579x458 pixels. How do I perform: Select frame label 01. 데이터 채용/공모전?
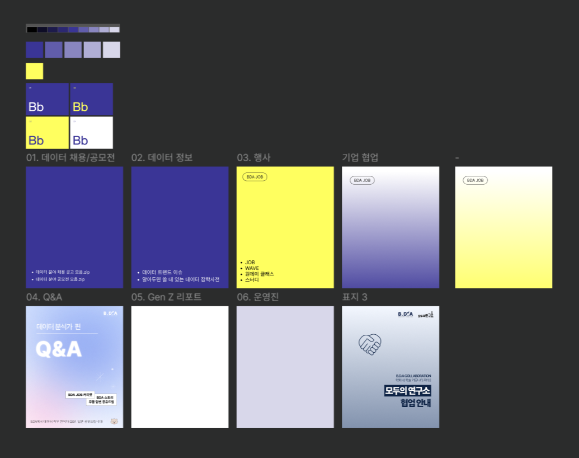tap(70, 158)
